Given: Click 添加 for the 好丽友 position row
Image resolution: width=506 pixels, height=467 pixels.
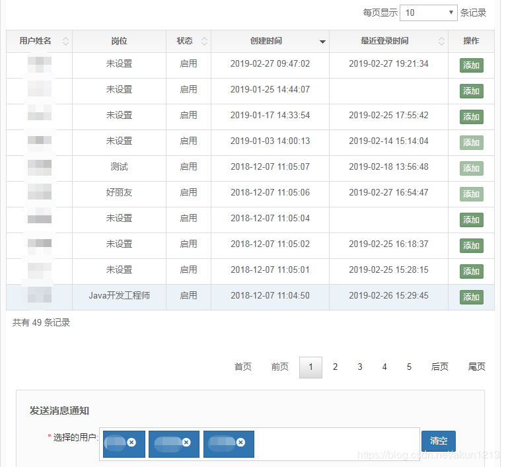Looking at the screenshot, I should click(x=471, y=194).
